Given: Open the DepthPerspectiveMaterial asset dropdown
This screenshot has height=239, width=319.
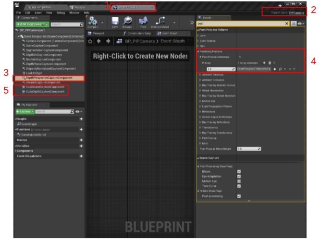Looking at the screenshot, I should [x=254, y=69].
